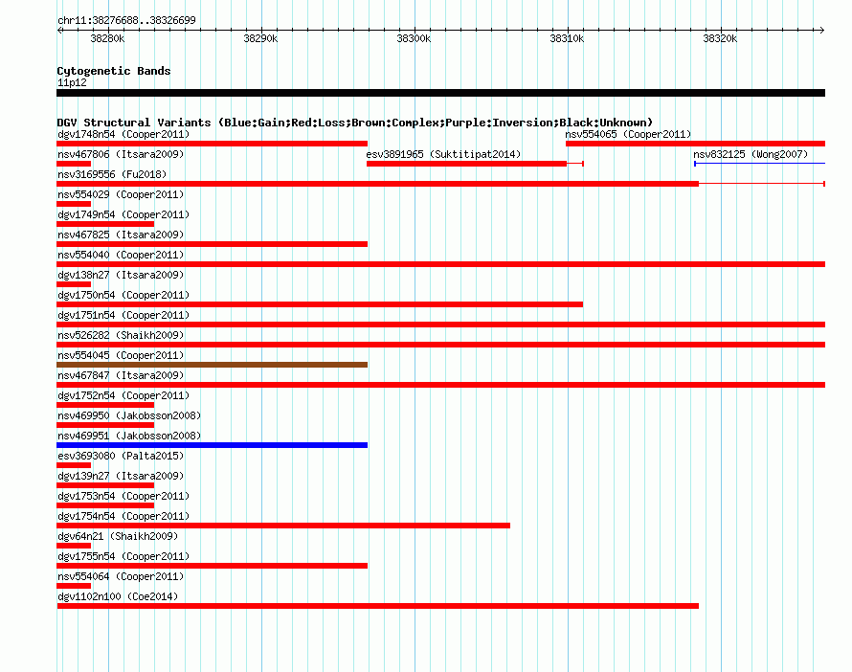Click the 38290k ruler mark

point(260,38)
